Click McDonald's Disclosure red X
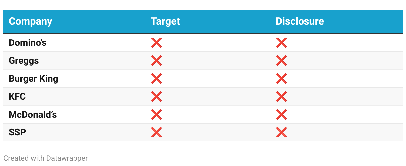Image resolution: width=406 pixels, height=166 pixels. pos(281,115)
